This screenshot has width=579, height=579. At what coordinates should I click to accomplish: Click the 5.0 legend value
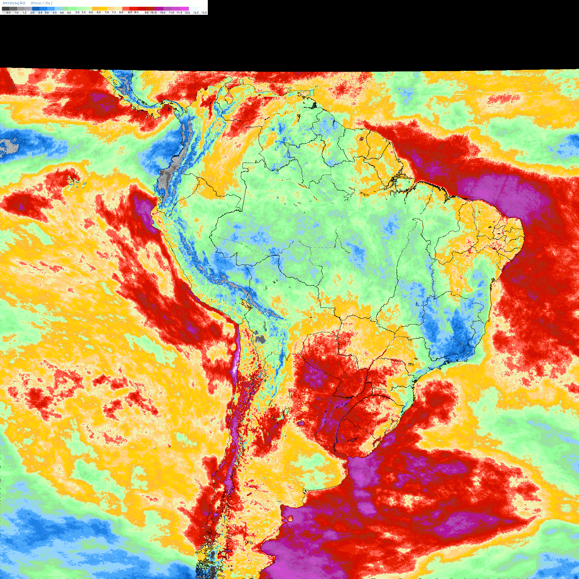click(77, 12)
